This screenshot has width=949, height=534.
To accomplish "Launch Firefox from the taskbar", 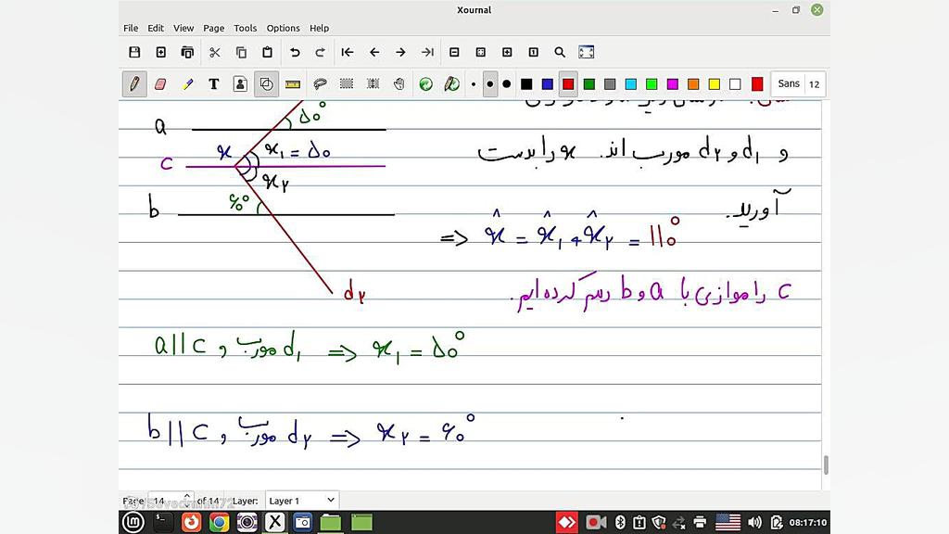I will coord(191,522).
